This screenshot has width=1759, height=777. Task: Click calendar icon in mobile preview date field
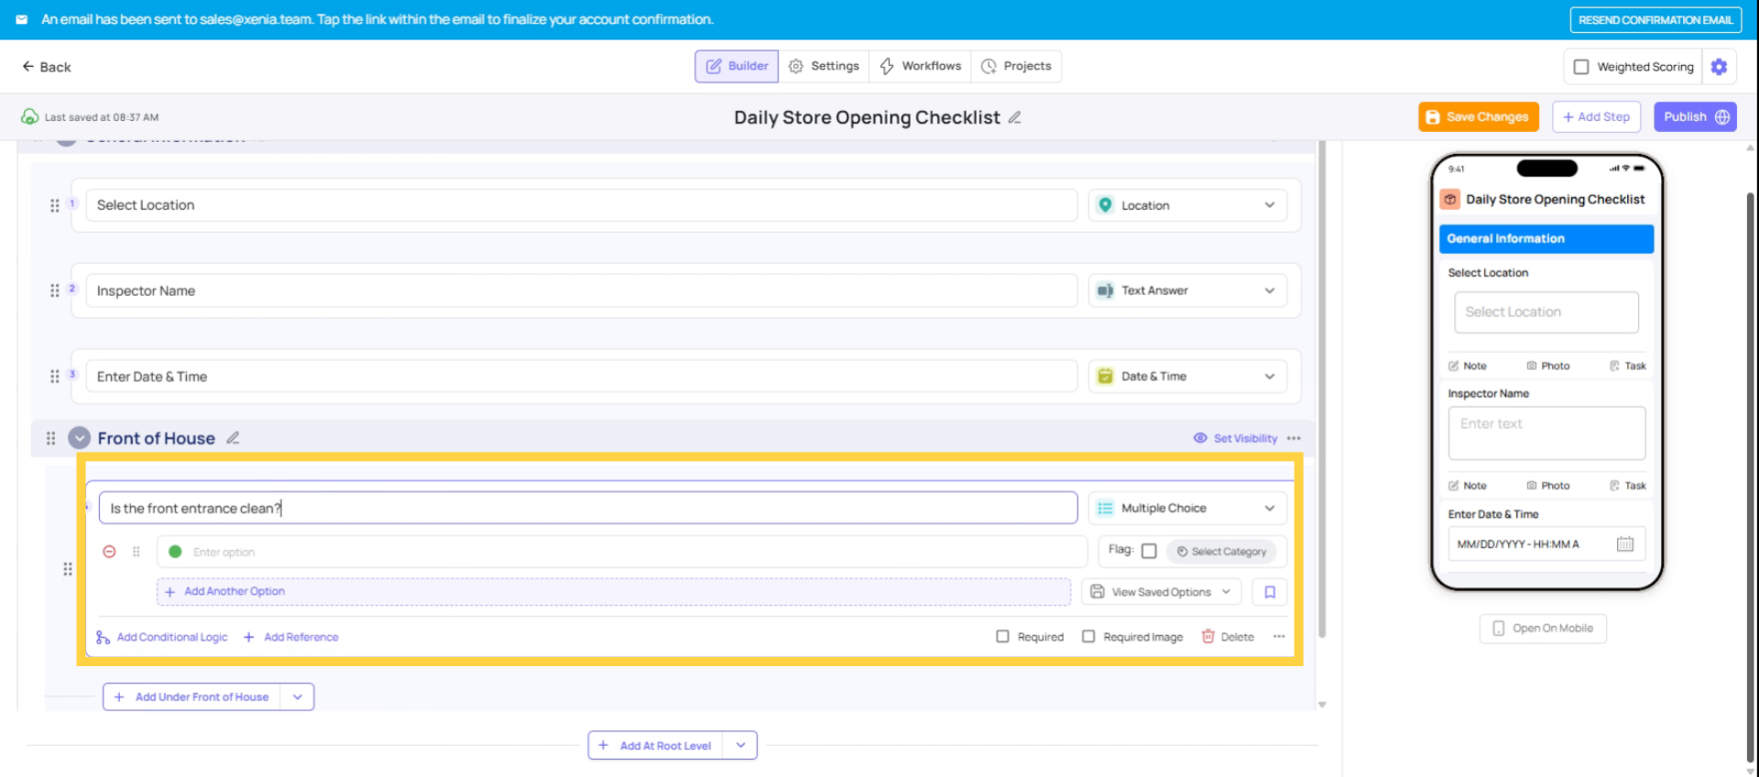click(1624, 544)
